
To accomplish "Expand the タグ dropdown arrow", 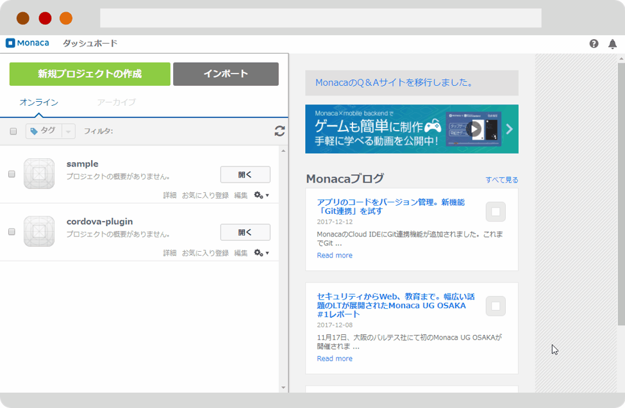I will pos(69,131).
